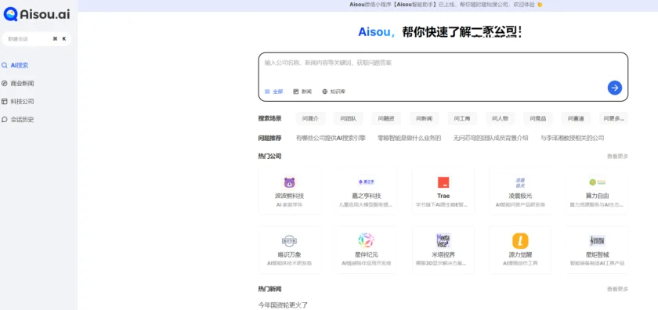The height and width of the screenshot is (310, 658).
Task: Select the 全部 search filter tab
Action: [273, 92]
